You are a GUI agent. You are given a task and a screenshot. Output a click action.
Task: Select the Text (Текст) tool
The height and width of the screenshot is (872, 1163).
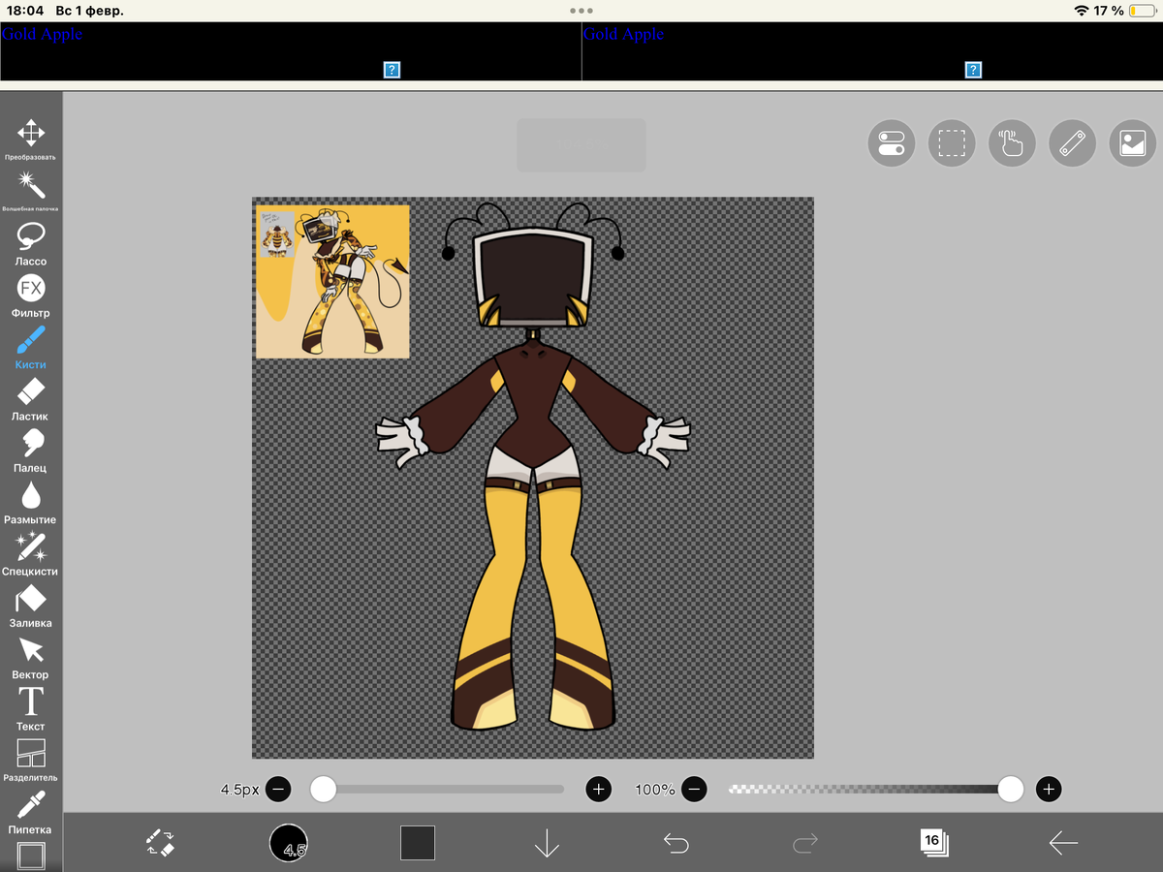(31, 708)
